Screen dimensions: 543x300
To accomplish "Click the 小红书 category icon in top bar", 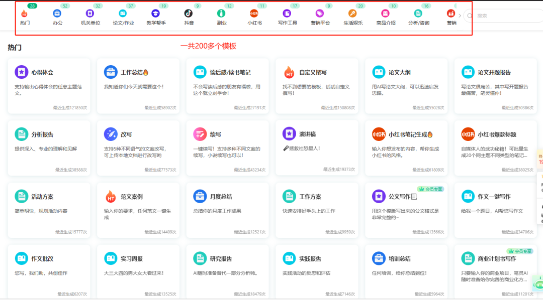I will pos(254,14).
